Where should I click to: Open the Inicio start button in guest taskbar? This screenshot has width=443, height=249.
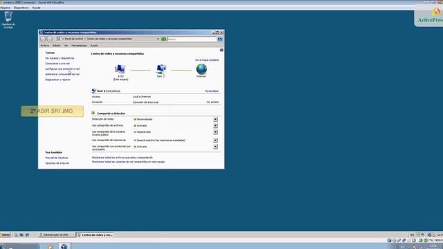(5, 234)
